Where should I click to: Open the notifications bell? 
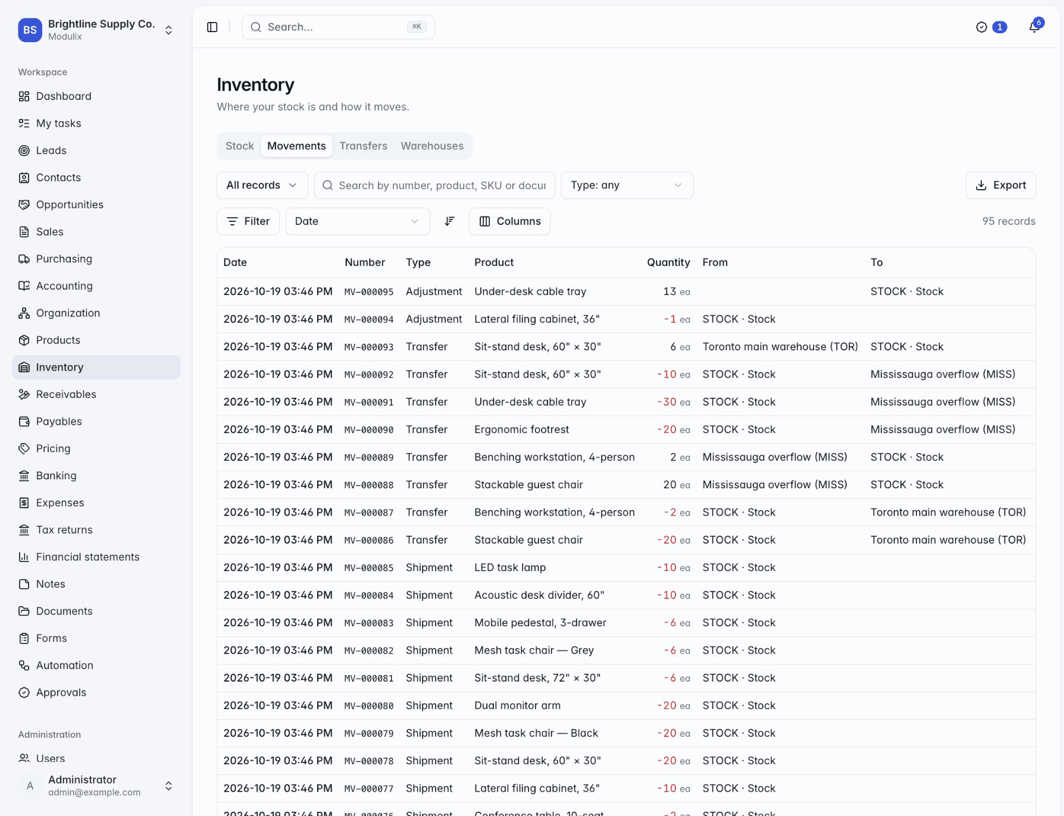[1034, 27]
